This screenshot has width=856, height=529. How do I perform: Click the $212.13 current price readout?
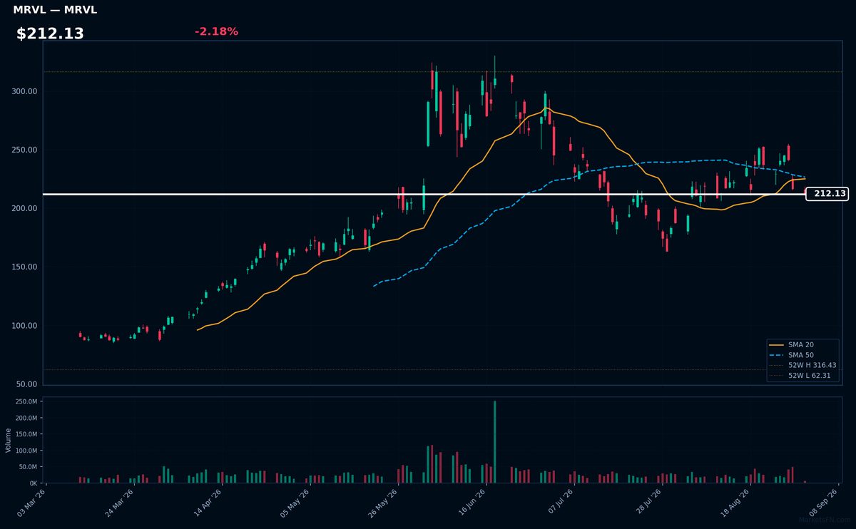coord(50,34)
